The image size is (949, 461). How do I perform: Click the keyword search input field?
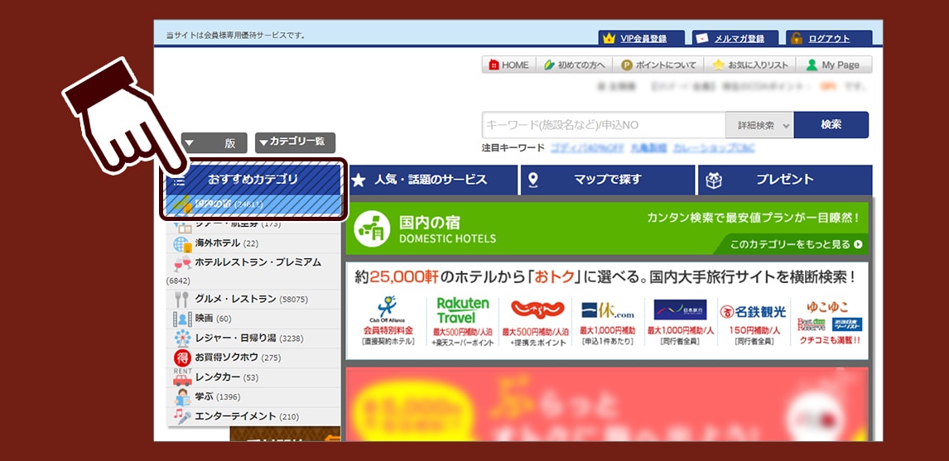point(603,125)
